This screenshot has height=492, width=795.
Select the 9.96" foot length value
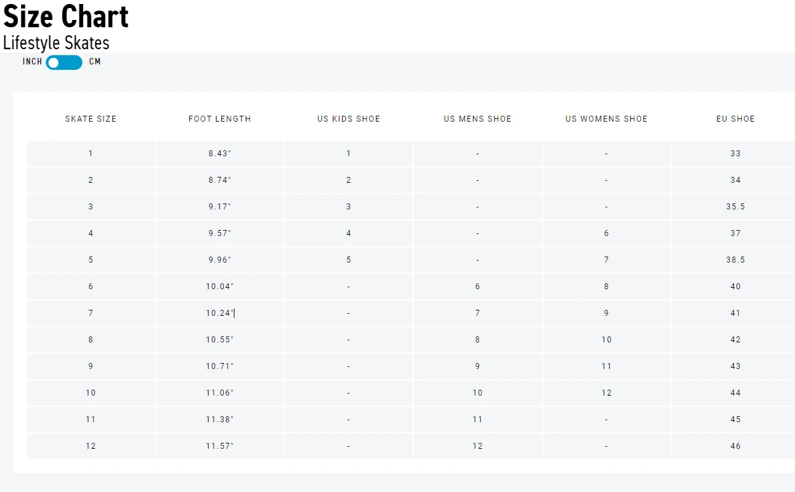tap(220, 260)
